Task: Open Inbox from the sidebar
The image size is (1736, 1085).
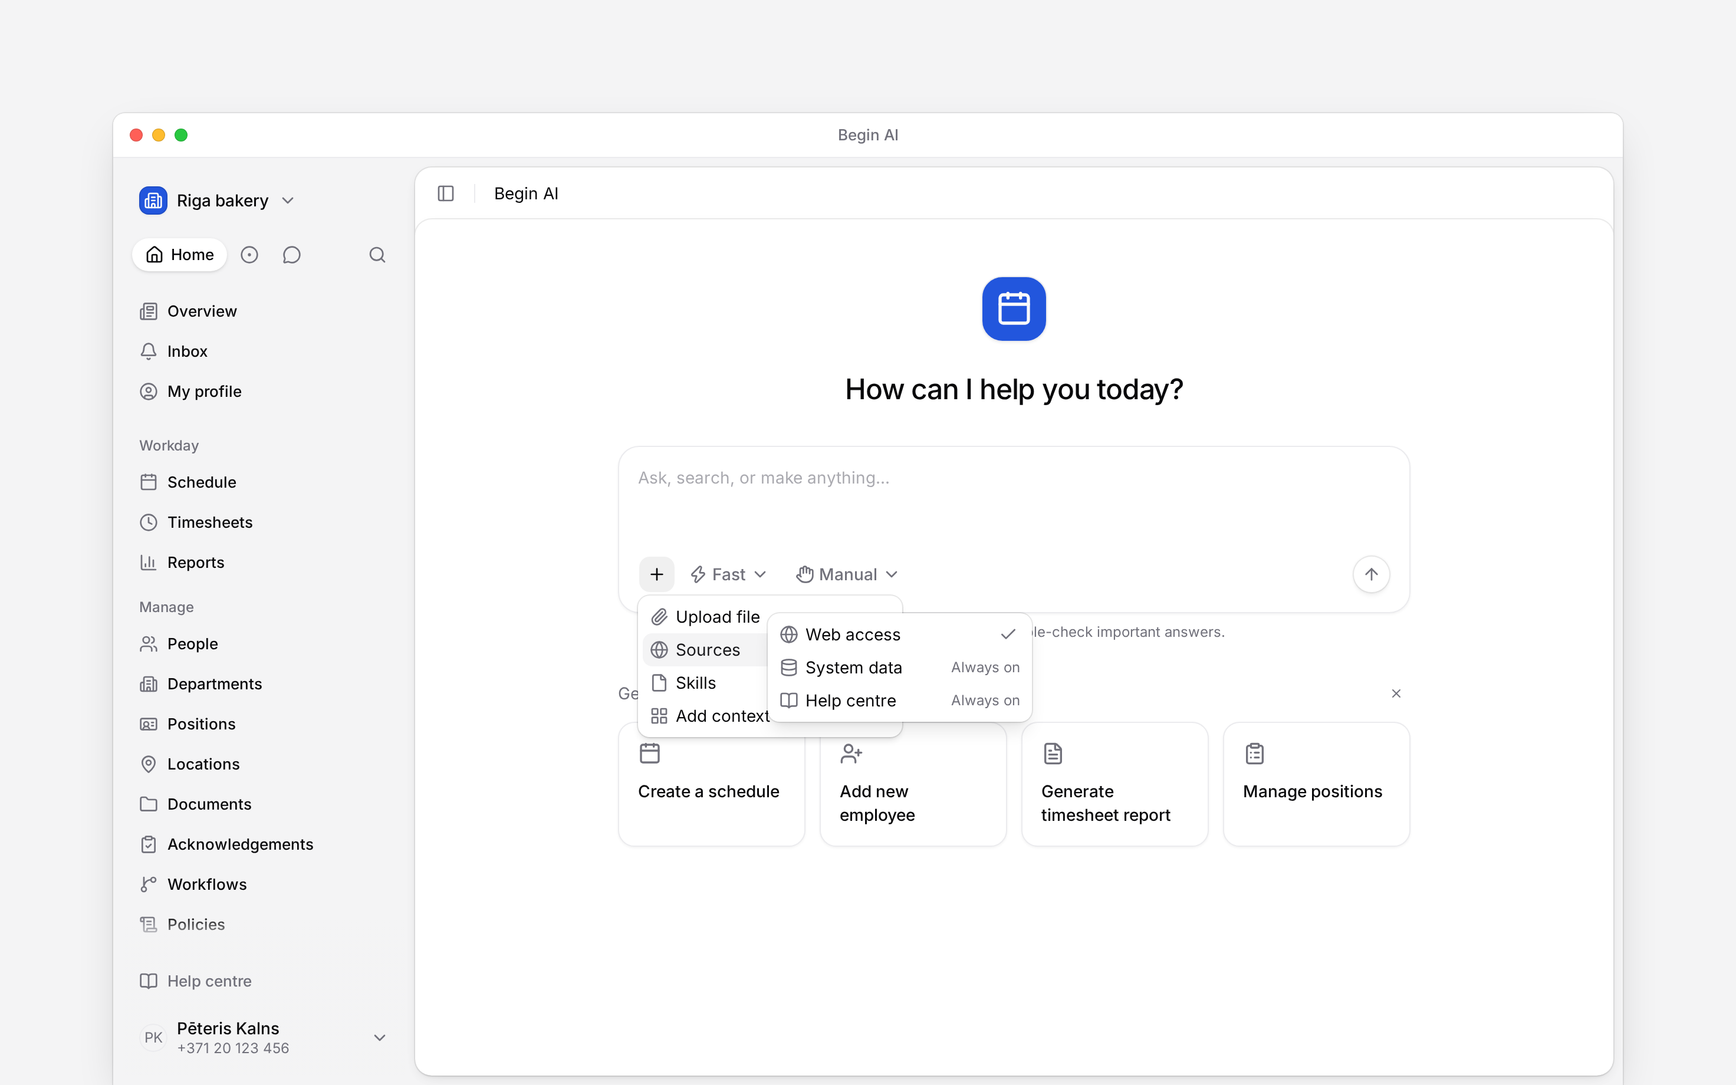Action: (x=264, y=351)
